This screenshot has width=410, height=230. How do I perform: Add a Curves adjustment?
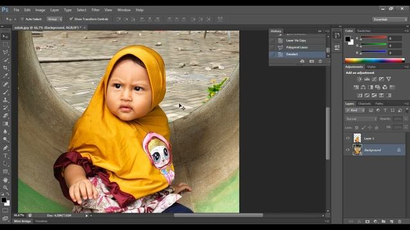374,79
